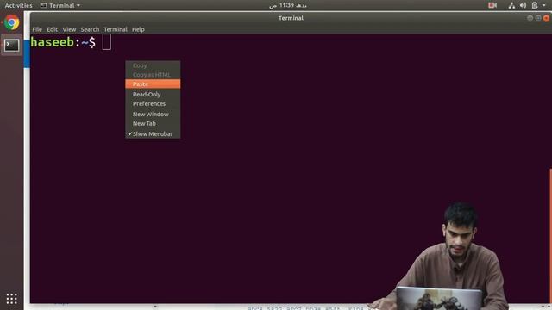
Task: Expand the system menu arrow
Action: pyautogui.click(x=544, y=6)
